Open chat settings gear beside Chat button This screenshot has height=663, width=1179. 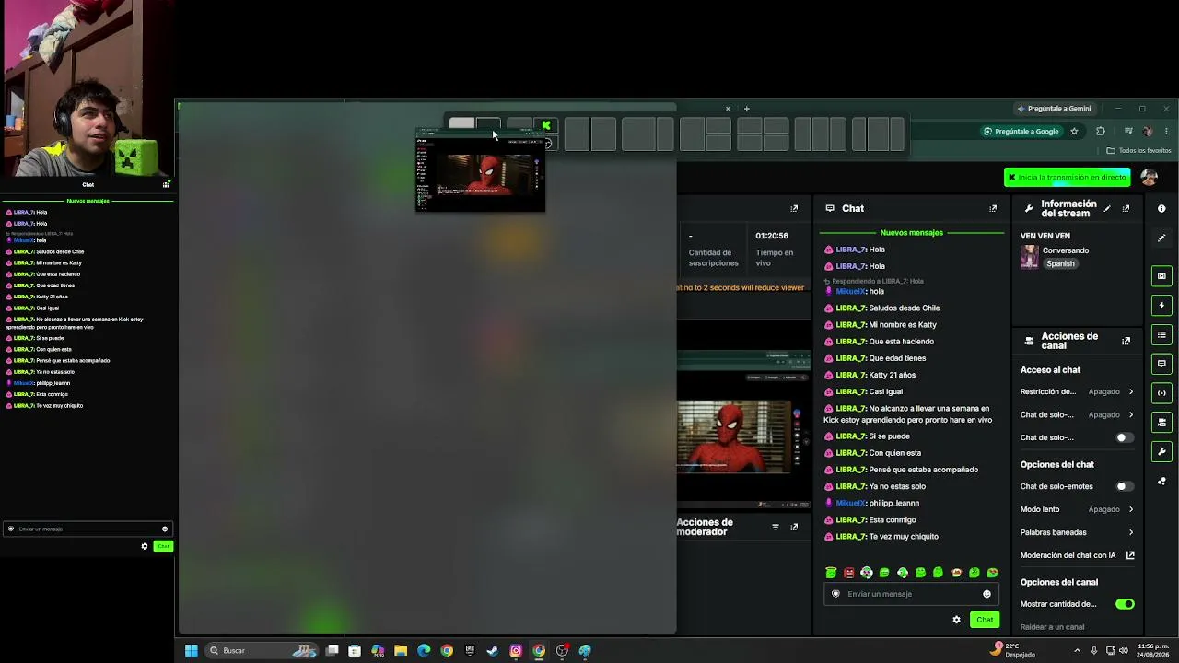point(956,620)
